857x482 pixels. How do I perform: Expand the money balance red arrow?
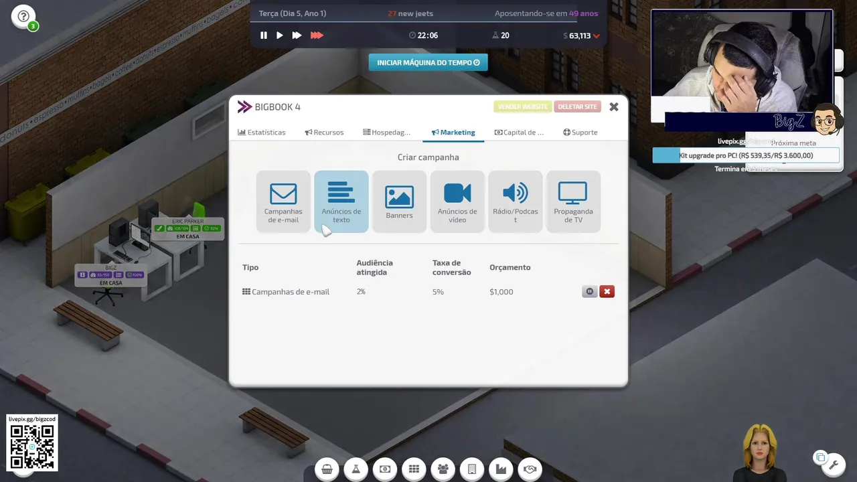(x=597, y=36)
